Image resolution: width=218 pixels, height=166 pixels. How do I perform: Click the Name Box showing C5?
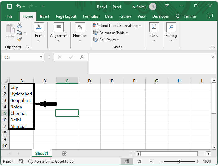coord(21,57)
